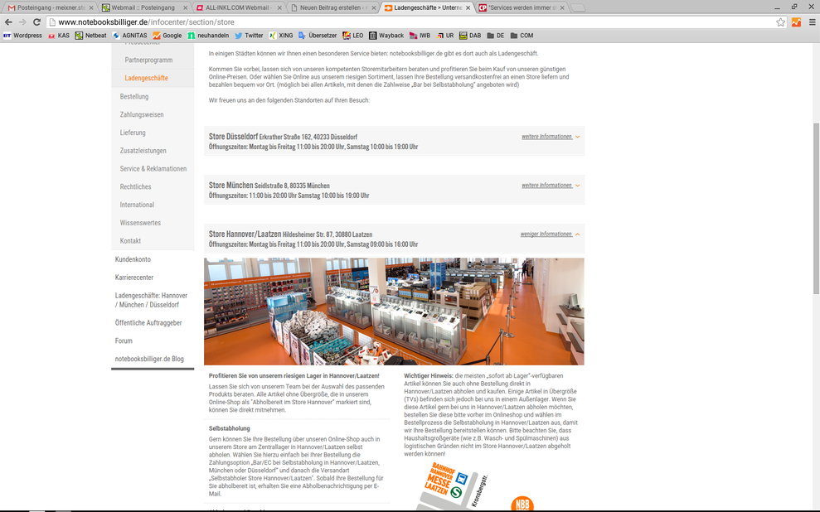Open Zahlungsweisen in the sidebar

(x=142, y=114)
